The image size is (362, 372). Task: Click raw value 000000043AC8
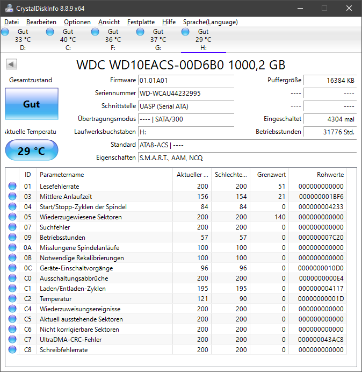(x=321, y=340)
